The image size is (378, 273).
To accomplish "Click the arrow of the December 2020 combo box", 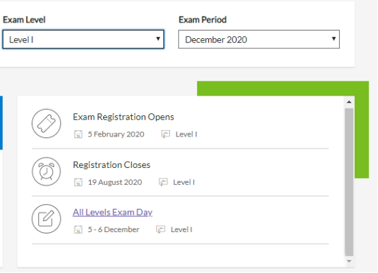I will [x=334, y=39].
